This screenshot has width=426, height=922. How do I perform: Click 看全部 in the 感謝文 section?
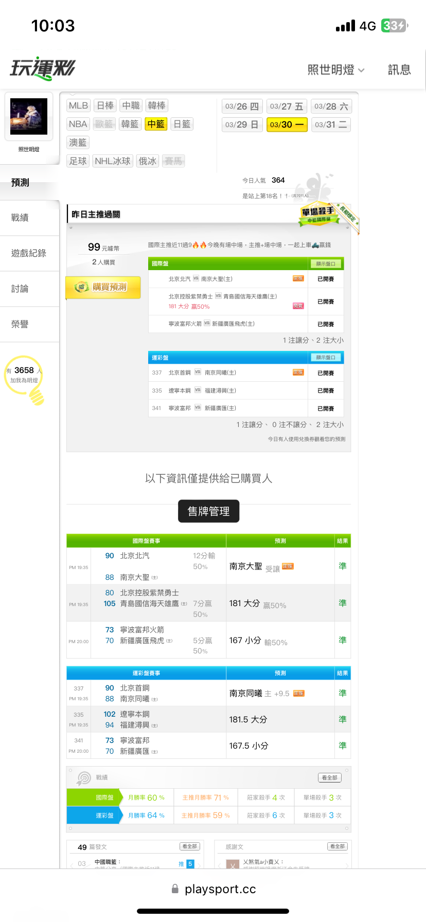(x=338, y=846)
